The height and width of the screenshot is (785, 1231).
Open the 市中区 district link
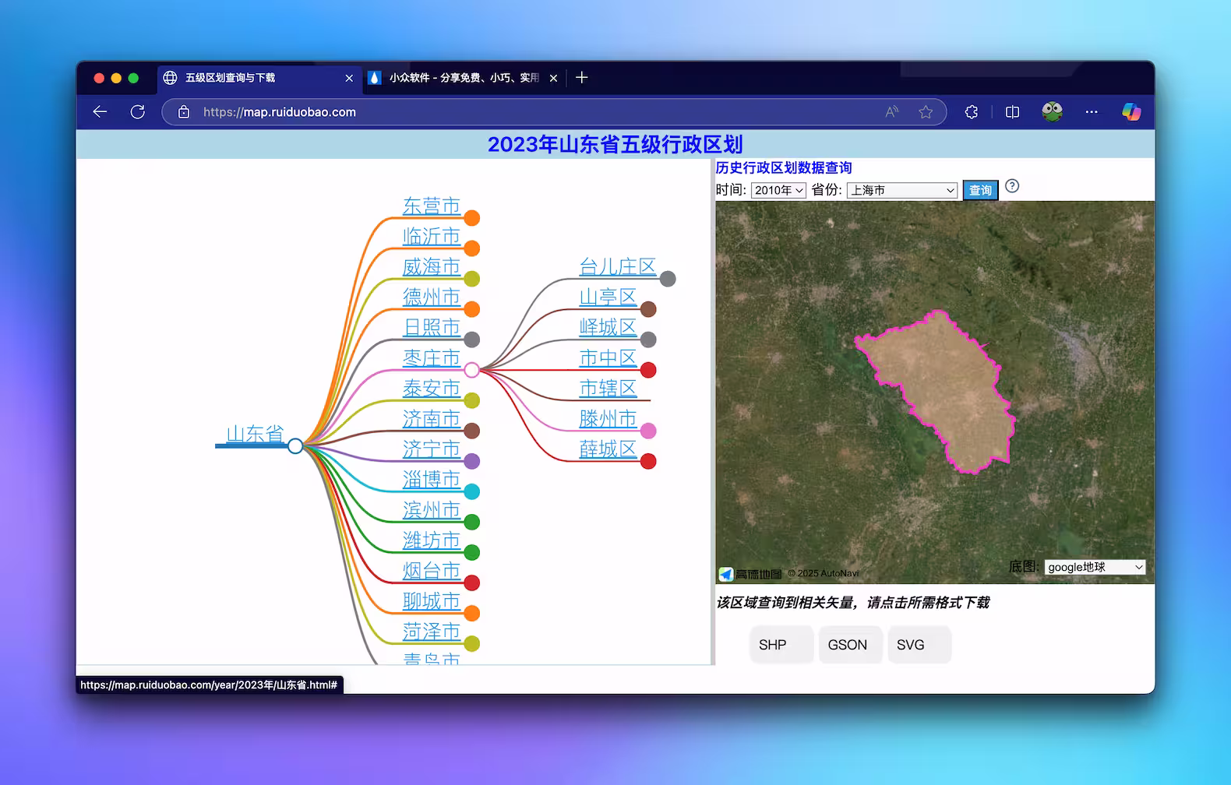pos(608,357)
